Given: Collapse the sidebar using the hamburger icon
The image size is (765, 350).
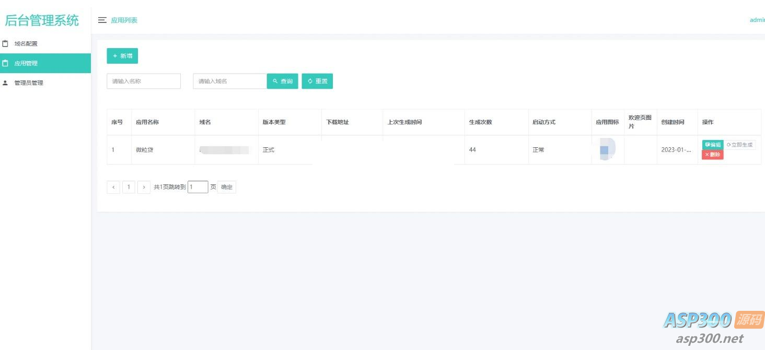Looking at the screenshot, I should tap(102, 20).
